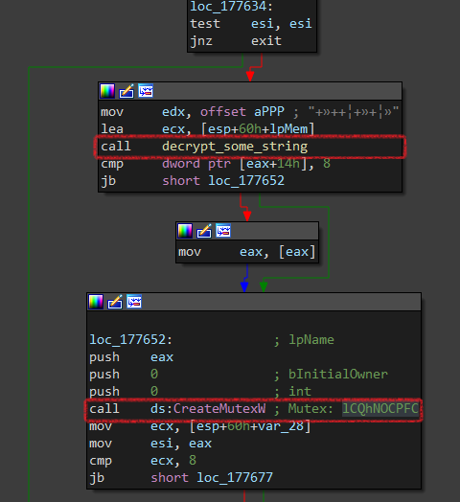Select the exit jump target label
460x502 pixels.
(266, 40)
